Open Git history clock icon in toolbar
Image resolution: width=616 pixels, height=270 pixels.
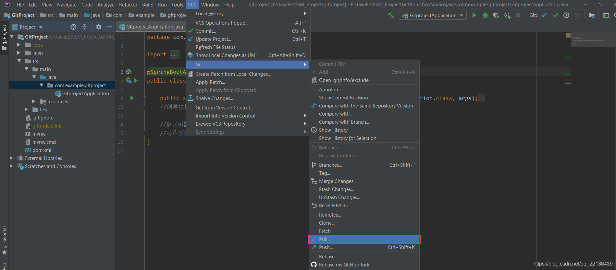click(566, 15)
